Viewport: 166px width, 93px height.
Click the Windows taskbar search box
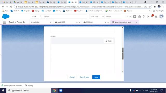(x=29, y=90)
